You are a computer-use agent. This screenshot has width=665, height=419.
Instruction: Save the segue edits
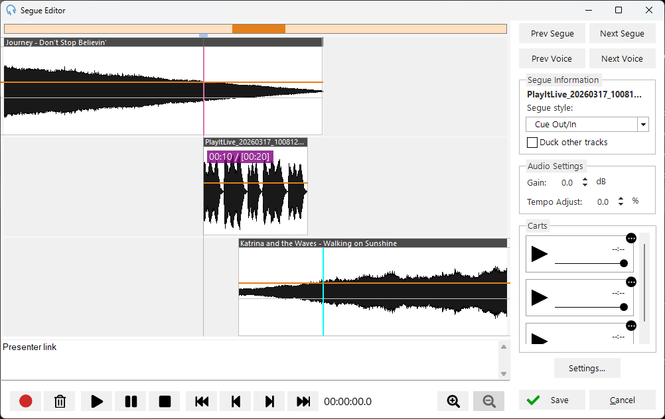[x=552, y=400]
